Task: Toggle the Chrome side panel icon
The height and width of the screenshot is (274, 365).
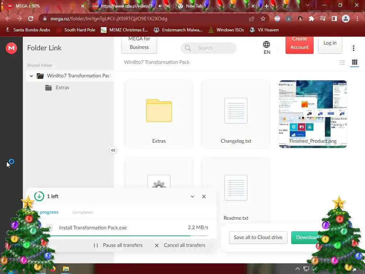Action: tap(334, 19)
